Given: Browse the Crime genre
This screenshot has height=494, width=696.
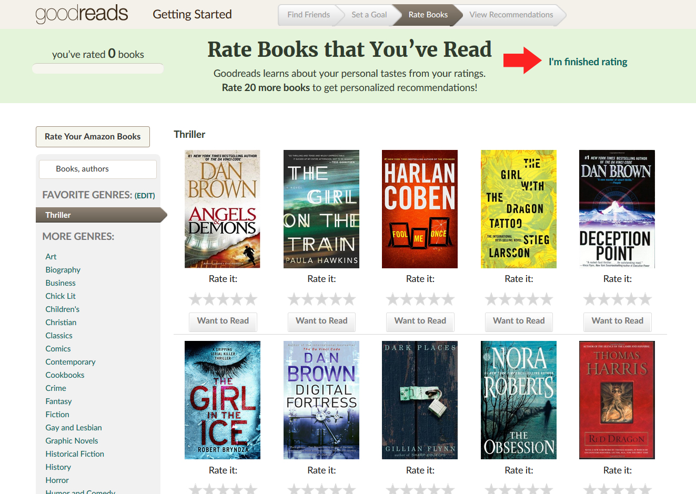Looking at the screenshot, I should pos(56,388).
